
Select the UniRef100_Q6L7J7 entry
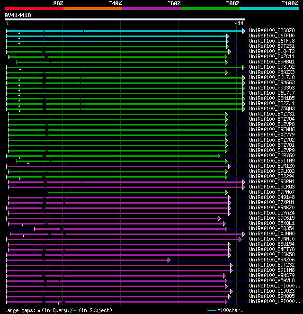coord(272,93)
